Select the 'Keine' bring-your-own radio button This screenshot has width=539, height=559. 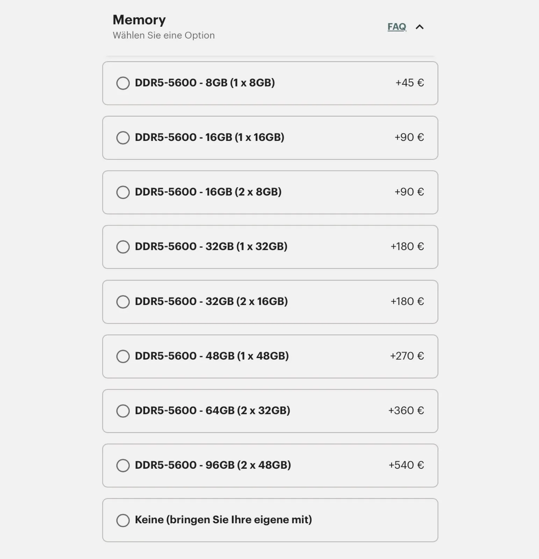tap(123, 520)
